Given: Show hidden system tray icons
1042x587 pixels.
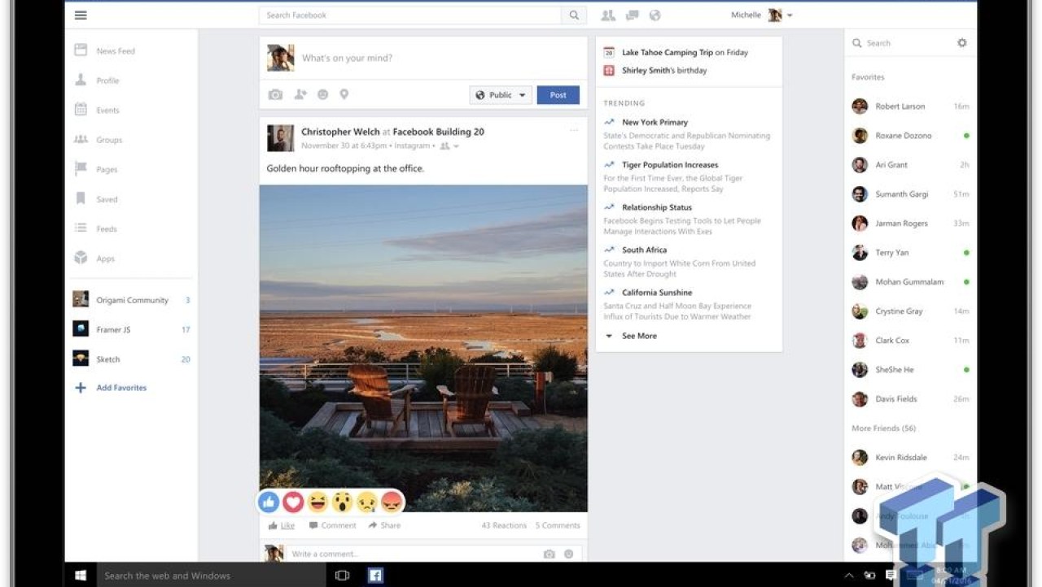Looking at the screenshot, I should coord(849,576).
